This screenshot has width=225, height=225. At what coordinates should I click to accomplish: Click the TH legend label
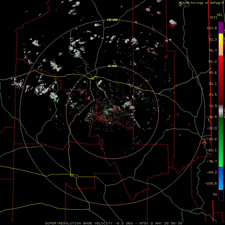(x=215, y=195)
